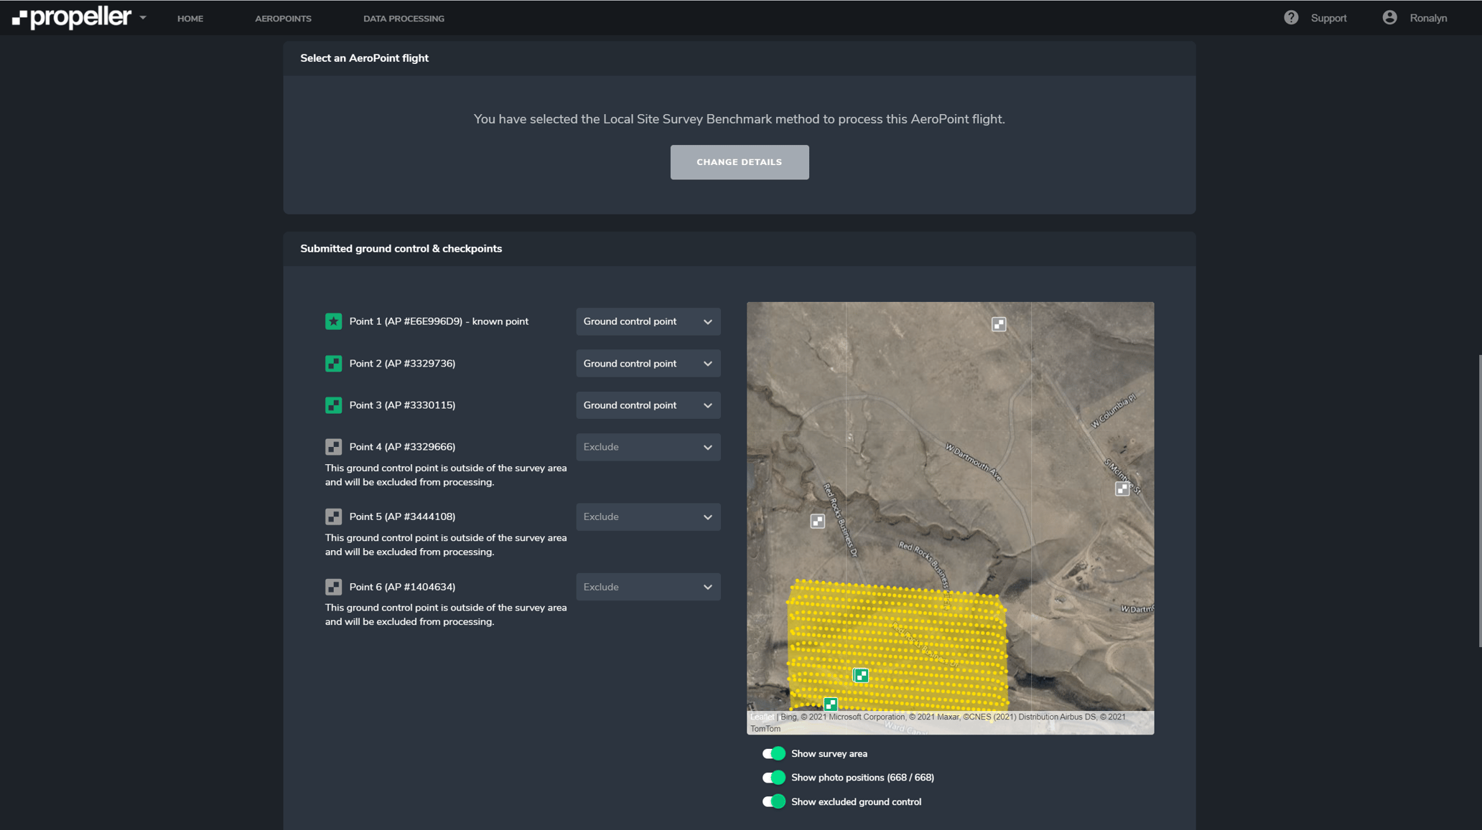
Task: Open the Point 4 Exclude dropdown
Action: (648, 447)
